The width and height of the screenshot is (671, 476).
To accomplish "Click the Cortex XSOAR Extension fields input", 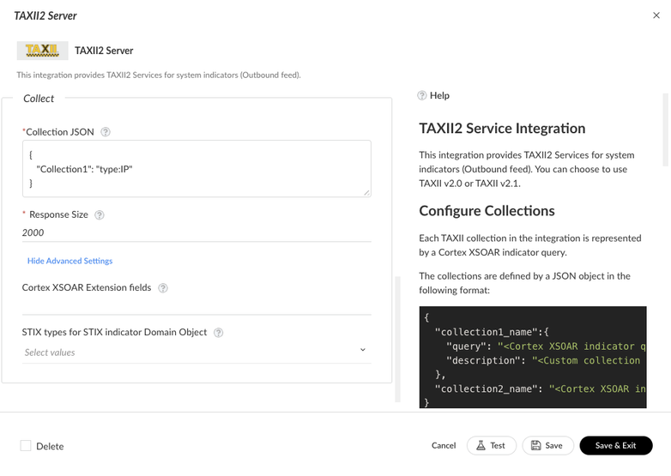I will pyautogui.click(x=196, y=305).
